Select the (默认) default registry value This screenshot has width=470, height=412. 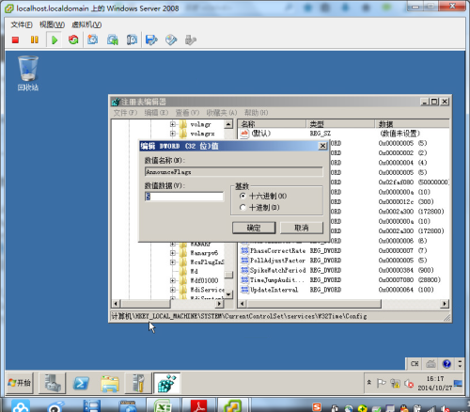pos(261,134)
